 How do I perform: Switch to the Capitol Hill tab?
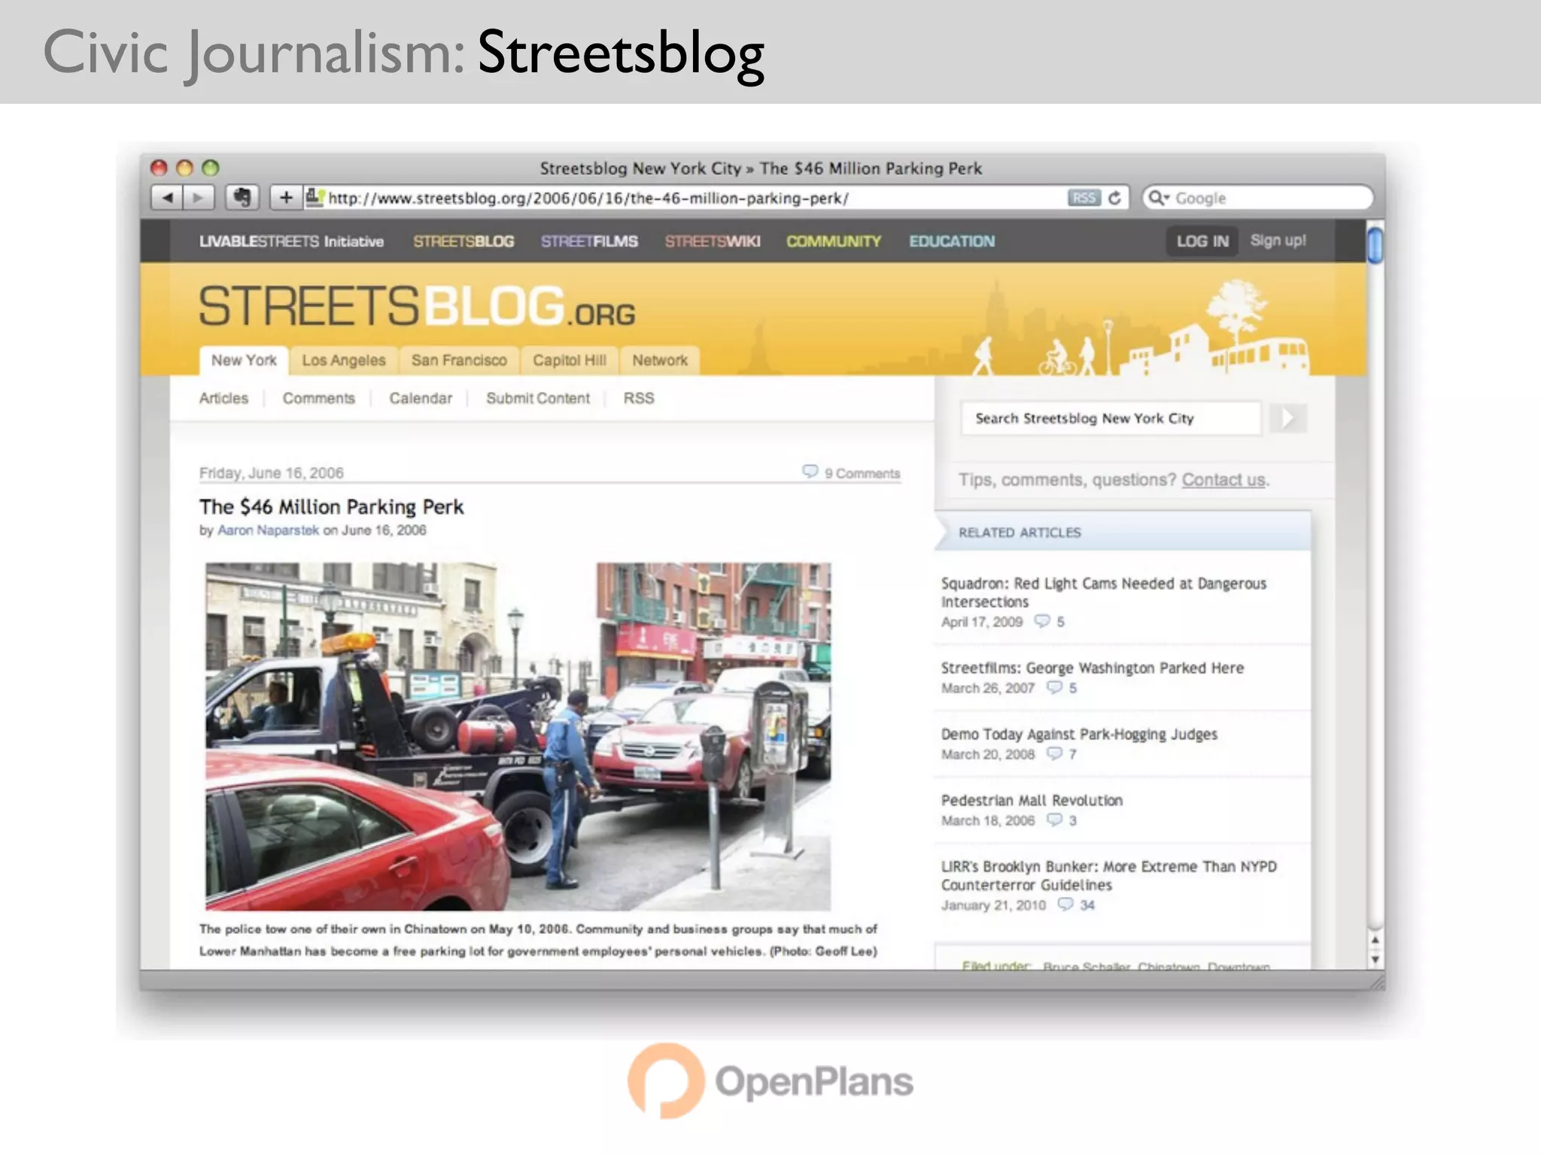click(x=570, y=360)
